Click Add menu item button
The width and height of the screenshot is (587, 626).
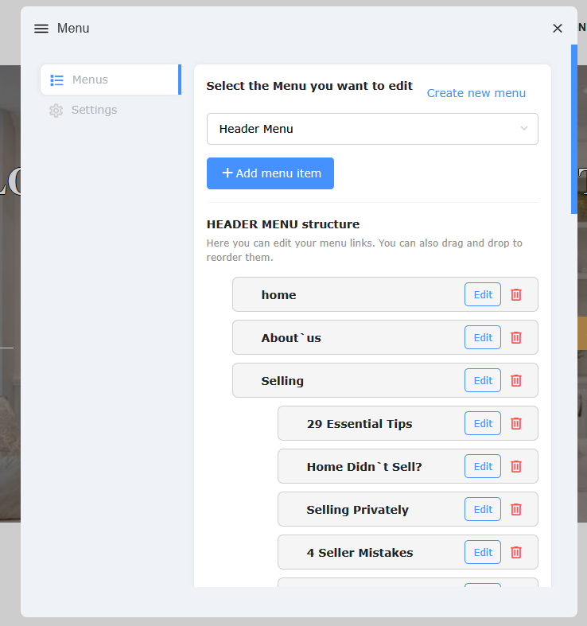point(270,173)
